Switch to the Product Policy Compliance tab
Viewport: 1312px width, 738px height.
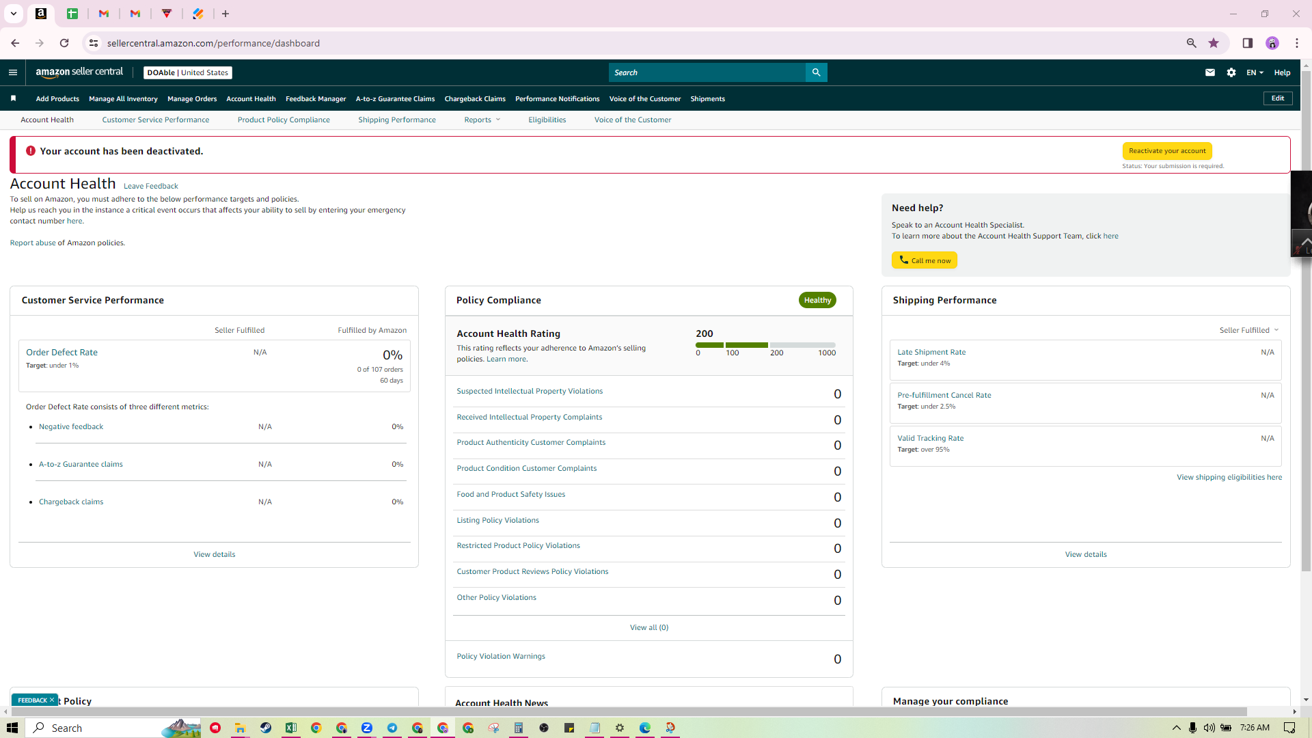coord(284,120)
